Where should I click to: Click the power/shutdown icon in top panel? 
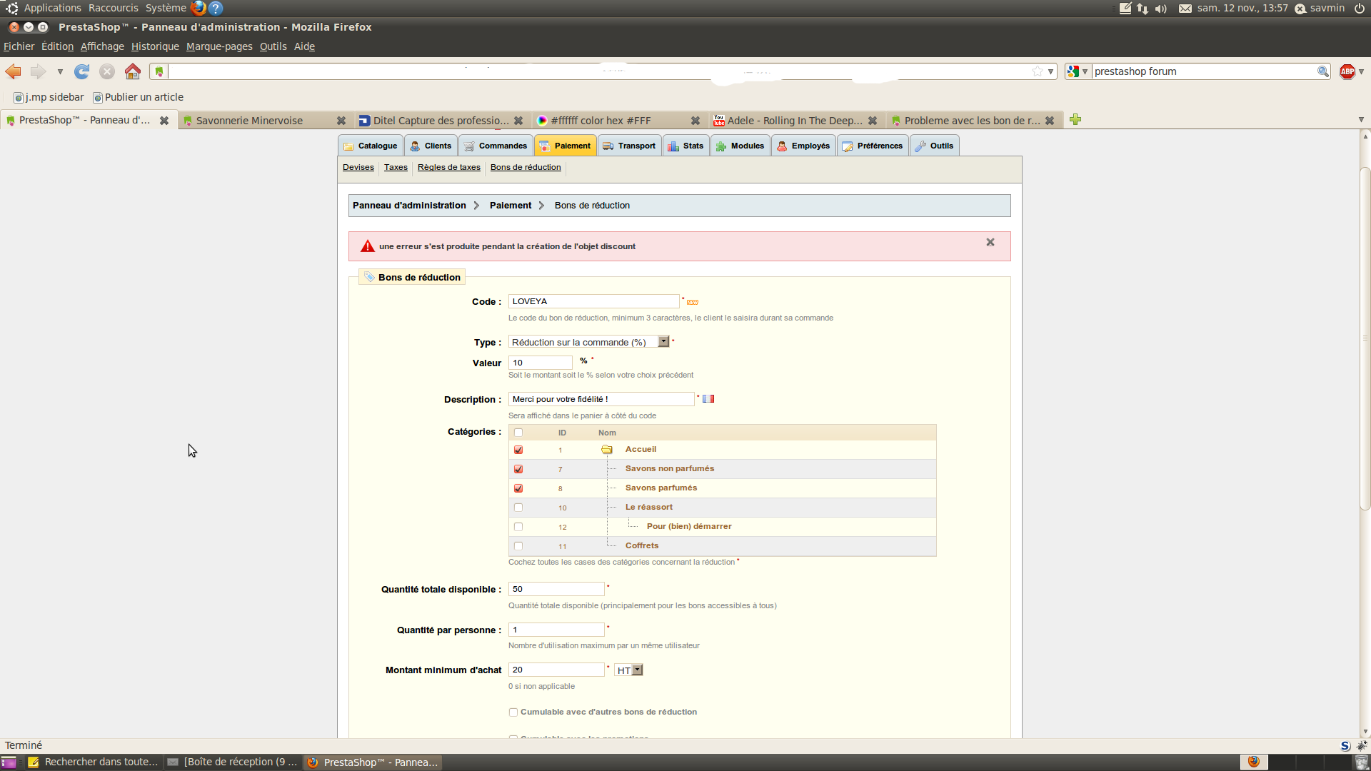point(1360,9)
